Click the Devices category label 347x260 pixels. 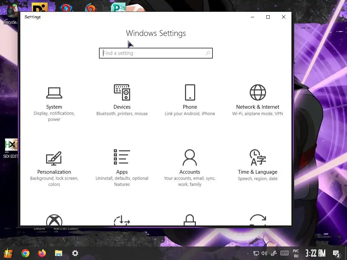(122, 107)
